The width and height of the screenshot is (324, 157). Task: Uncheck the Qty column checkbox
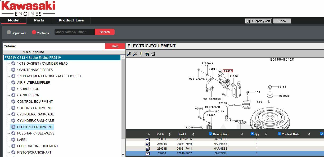tap(252, 134)
